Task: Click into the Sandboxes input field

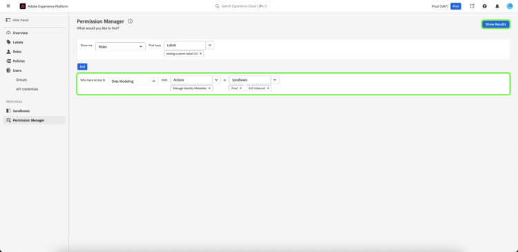Action: click(x=250, y=79)
